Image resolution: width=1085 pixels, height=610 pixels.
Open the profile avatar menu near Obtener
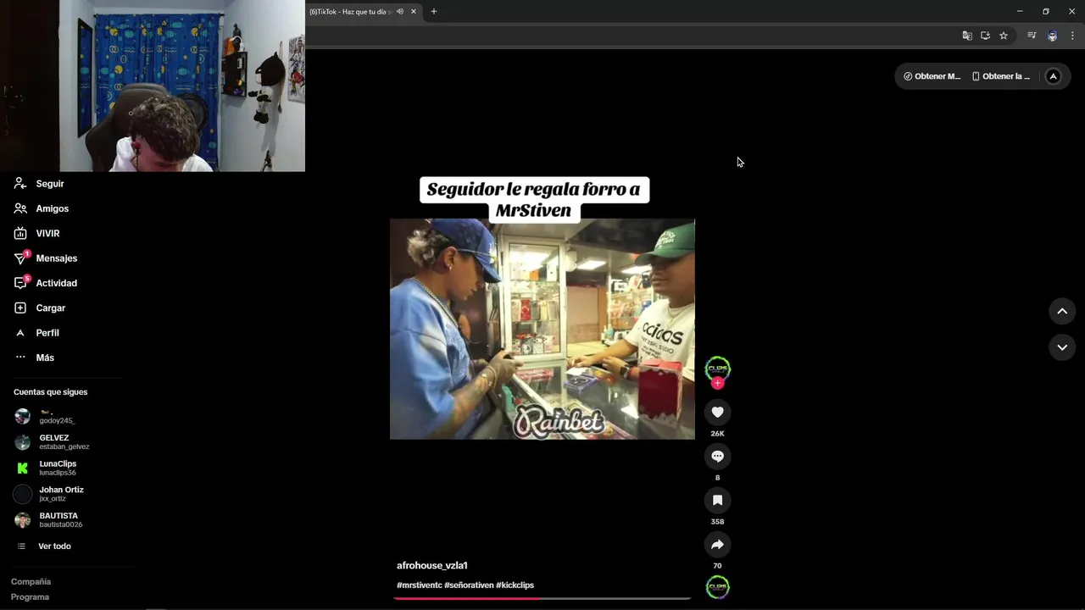(x=1053, y=76)
